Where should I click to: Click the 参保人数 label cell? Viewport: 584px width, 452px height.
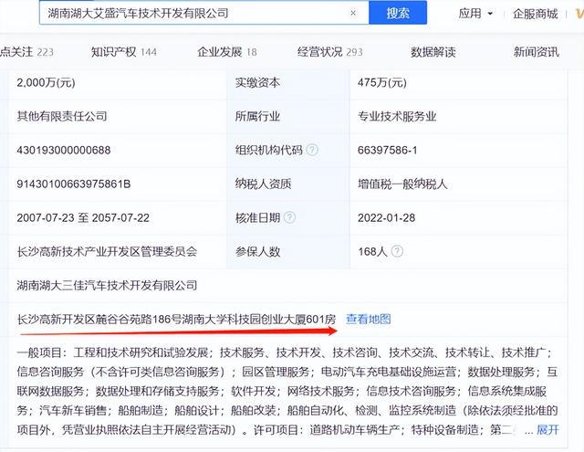pos(288,251)
